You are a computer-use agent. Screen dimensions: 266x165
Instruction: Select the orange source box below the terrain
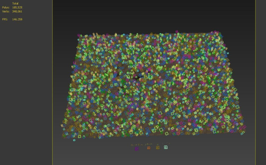click(149, 148)
